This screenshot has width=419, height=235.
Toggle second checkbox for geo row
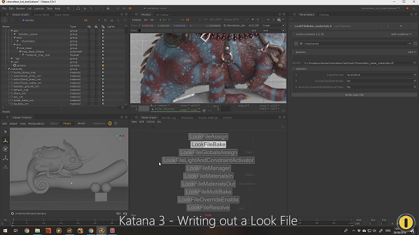(x=96, y=31)
